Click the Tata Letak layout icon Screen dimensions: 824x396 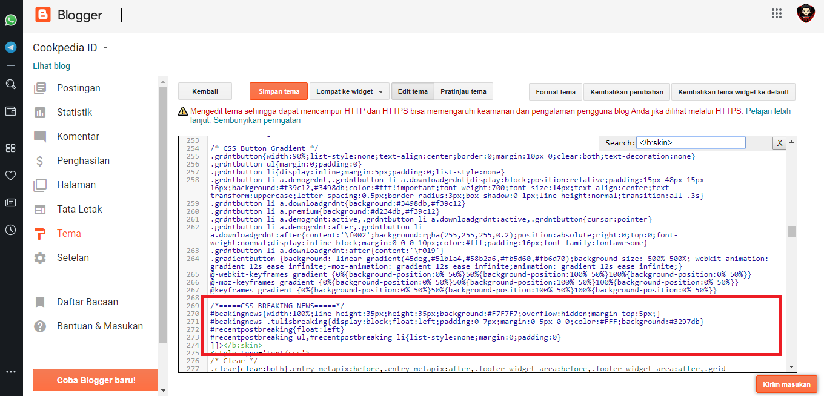point(40,210)
